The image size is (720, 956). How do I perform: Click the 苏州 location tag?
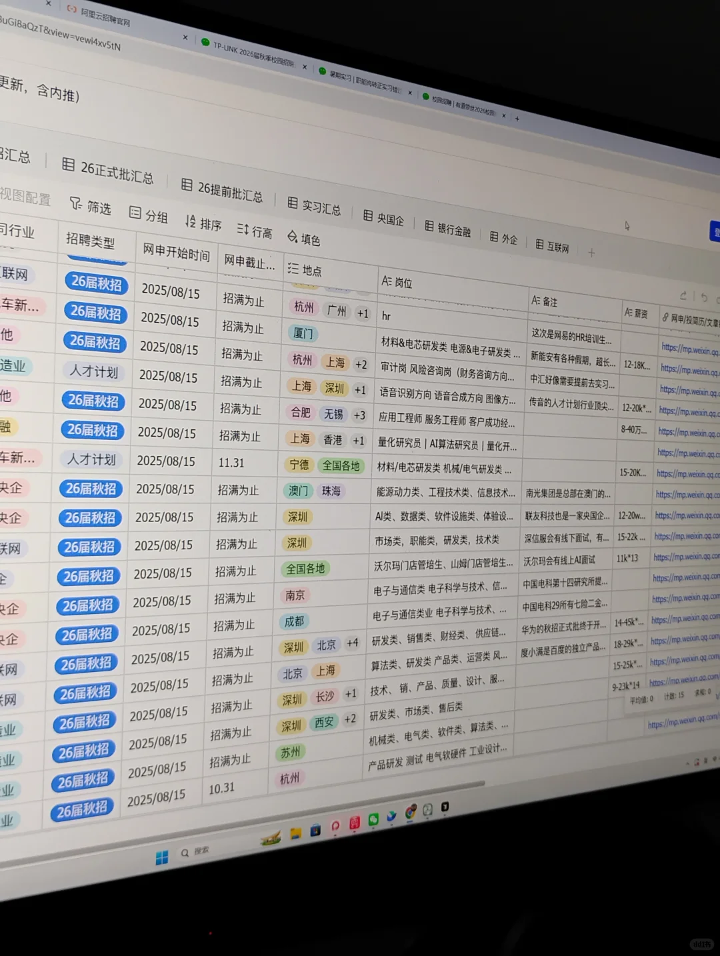290,752
